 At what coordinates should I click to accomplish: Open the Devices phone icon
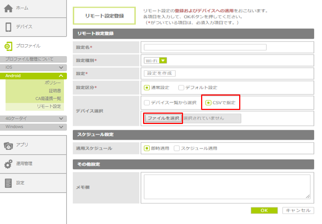point(8,27)
